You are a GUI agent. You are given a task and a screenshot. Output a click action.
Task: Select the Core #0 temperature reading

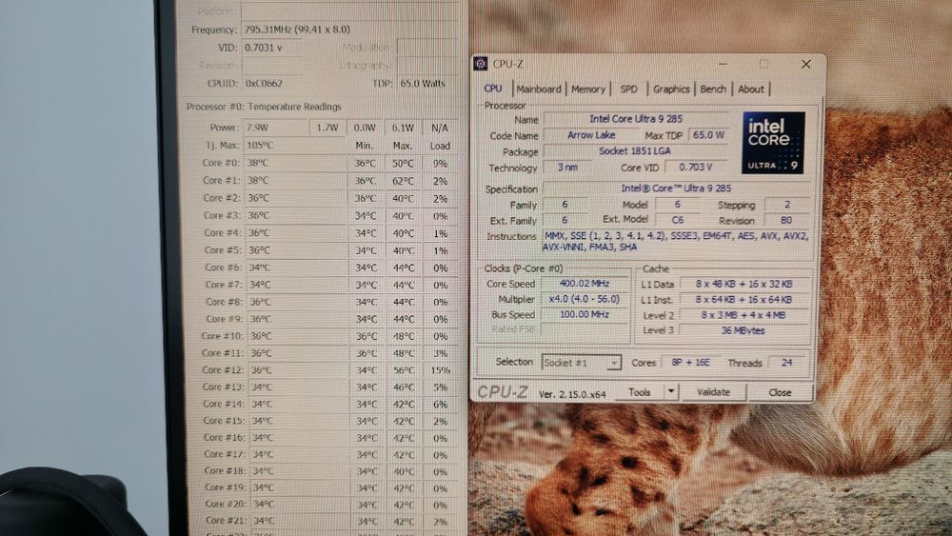click(x=258, y=163)
